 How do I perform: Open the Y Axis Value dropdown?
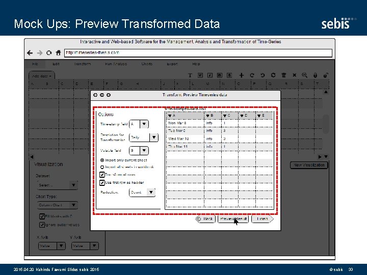click(85, 246)
